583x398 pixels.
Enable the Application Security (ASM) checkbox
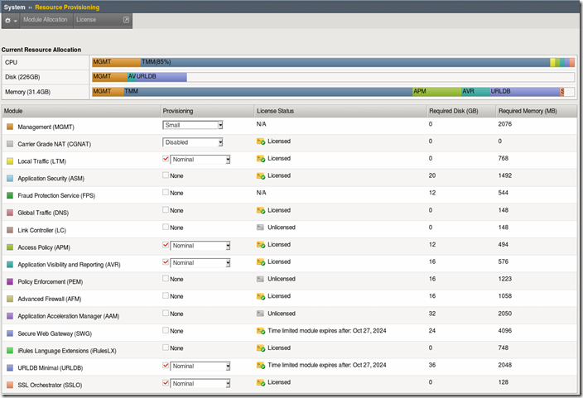pos(166,175)
